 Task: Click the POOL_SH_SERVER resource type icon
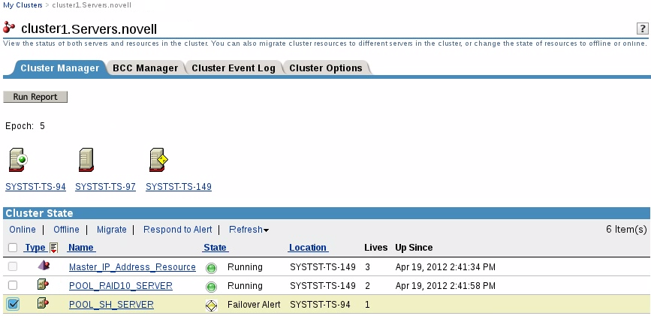pyautogui.click(x=44, y=303)
